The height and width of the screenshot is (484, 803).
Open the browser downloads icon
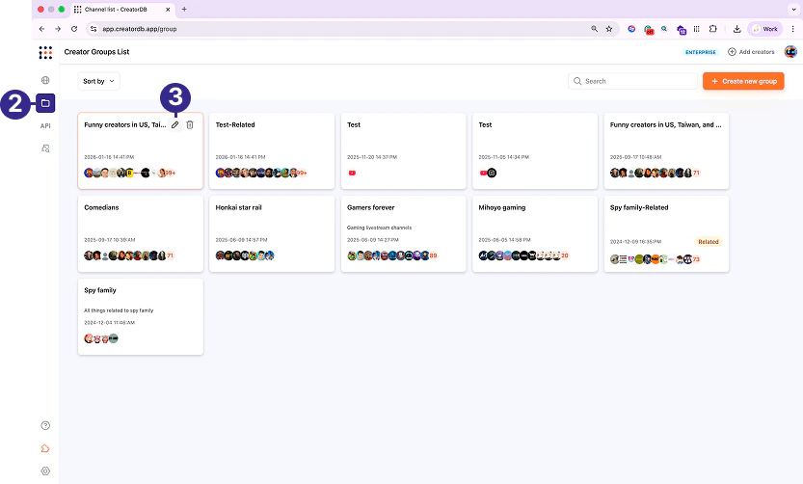pyautogui.click(x=736, y=29)
